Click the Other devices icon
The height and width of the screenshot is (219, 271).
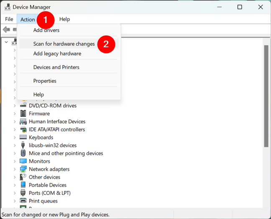pyautogui.click(x=23, y=177)
